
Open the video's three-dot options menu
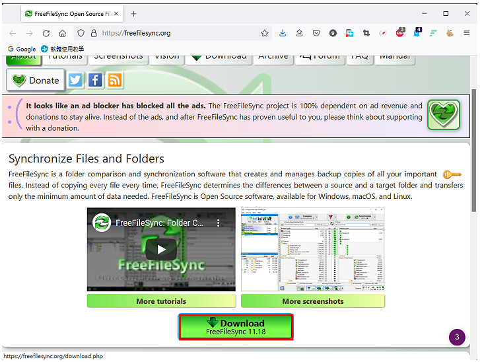pos(219,223)
